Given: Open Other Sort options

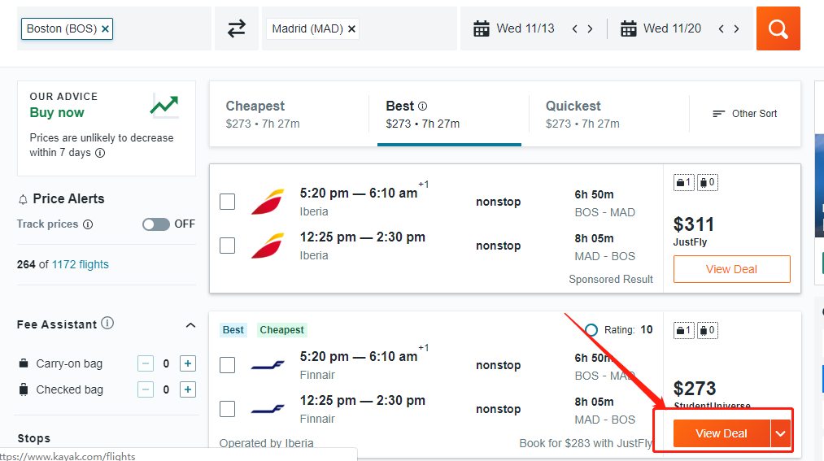Looking at the screenshot, I should [744, 113].
